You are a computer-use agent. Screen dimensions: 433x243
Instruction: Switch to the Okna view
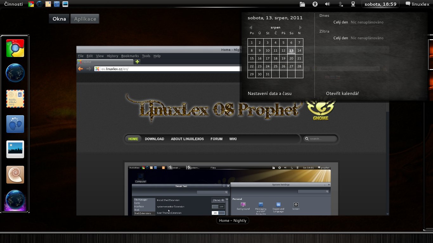click(59, 19)
